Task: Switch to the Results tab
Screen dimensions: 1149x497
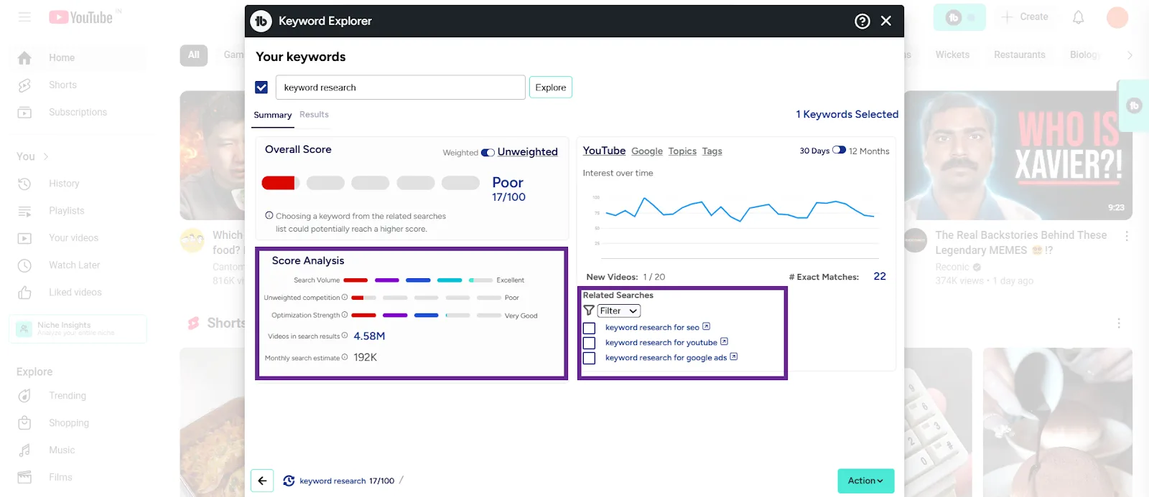Action: (314, 115)
